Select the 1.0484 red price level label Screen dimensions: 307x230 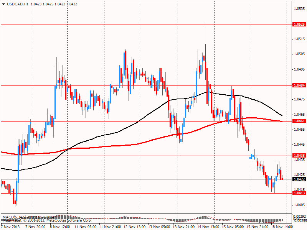pyautogui.click(x=299, y=85)
